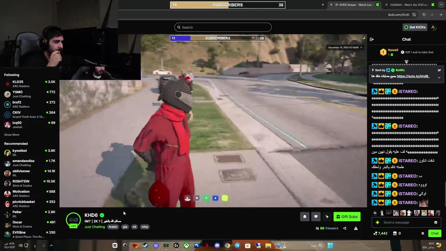Select the mtrp tag
The image size is (446, 251).
145,227
